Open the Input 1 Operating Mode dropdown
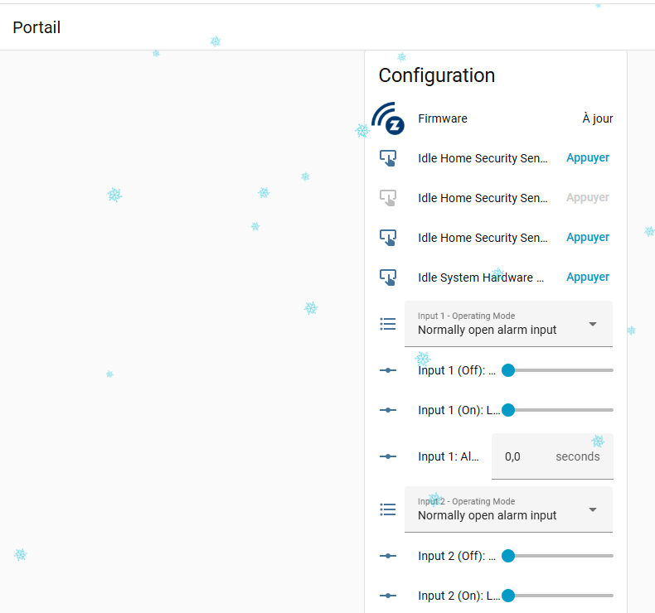 [508, 324]
